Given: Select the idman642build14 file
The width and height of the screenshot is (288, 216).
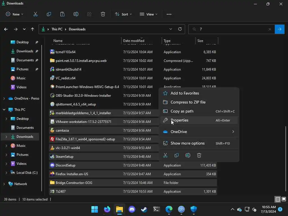Looking at the screenshot, I should (133, 69).
